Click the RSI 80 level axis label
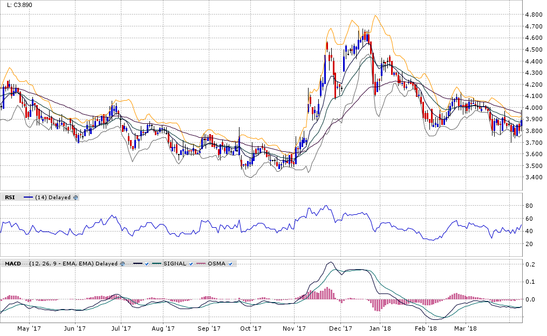 (531, 206)
